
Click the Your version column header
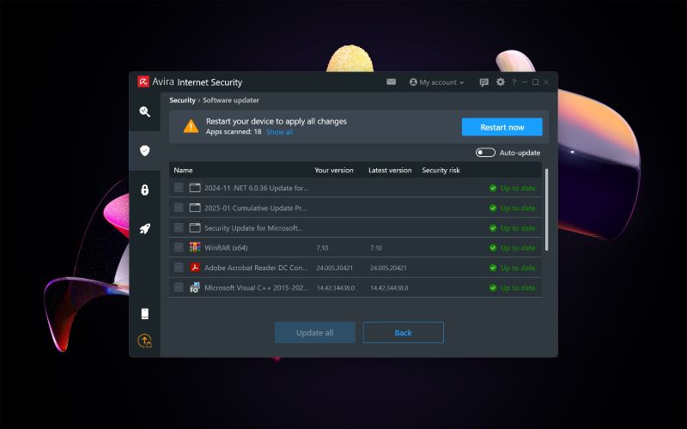click(334, 170)
